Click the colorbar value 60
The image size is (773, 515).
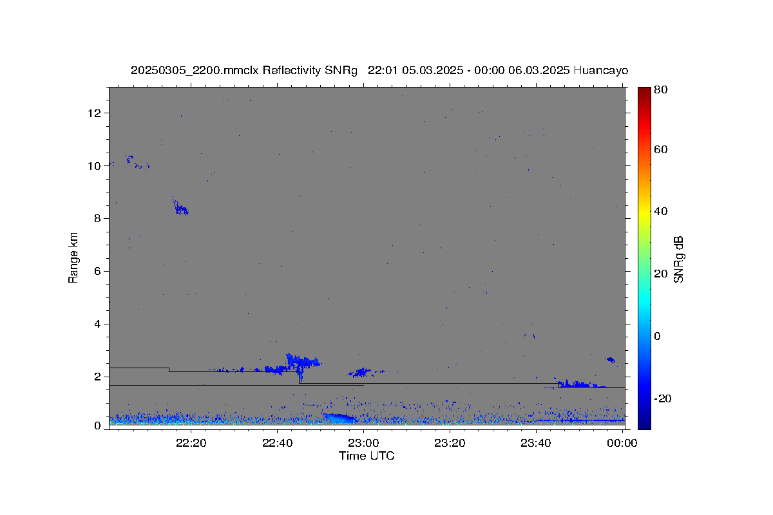(660, 150)
